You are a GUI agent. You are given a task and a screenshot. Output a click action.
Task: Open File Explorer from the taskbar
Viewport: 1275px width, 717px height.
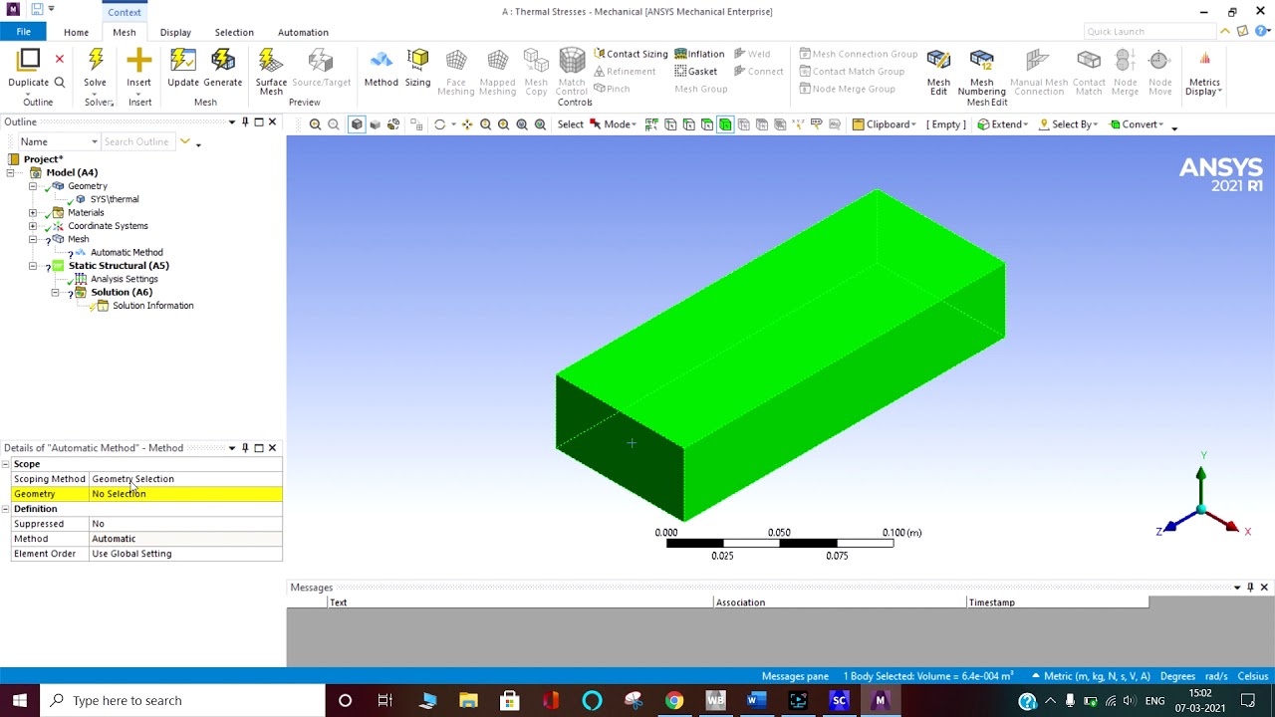[468, 700]
